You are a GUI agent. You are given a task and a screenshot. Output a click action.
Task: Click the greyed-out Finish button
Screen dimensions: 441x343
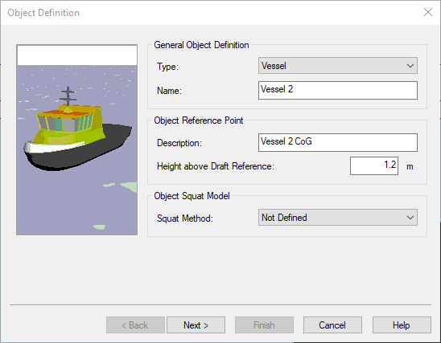point(264,325)
